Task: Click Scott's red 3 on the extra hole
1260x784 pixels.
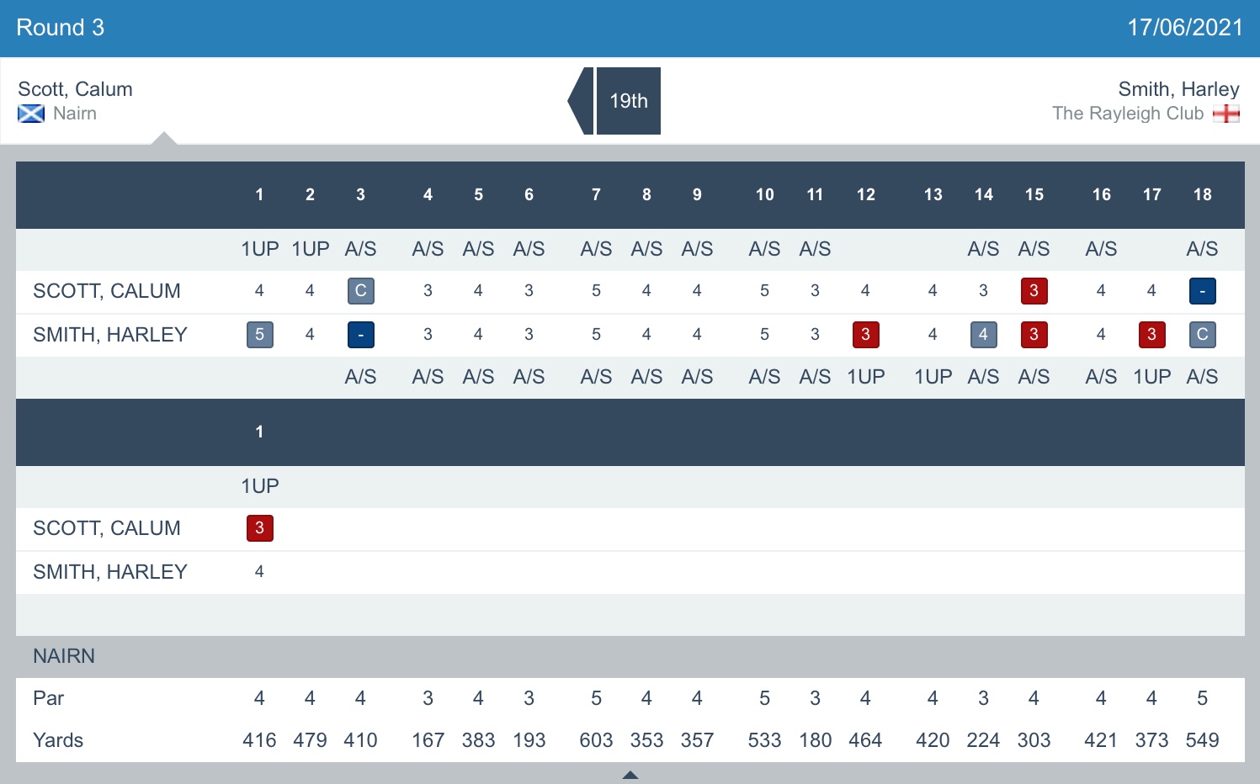Action: coord(259,528)
